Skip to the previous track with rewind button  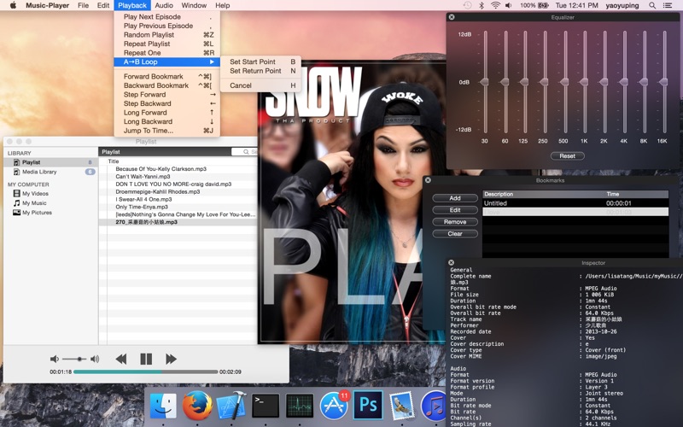click(121, 359)
